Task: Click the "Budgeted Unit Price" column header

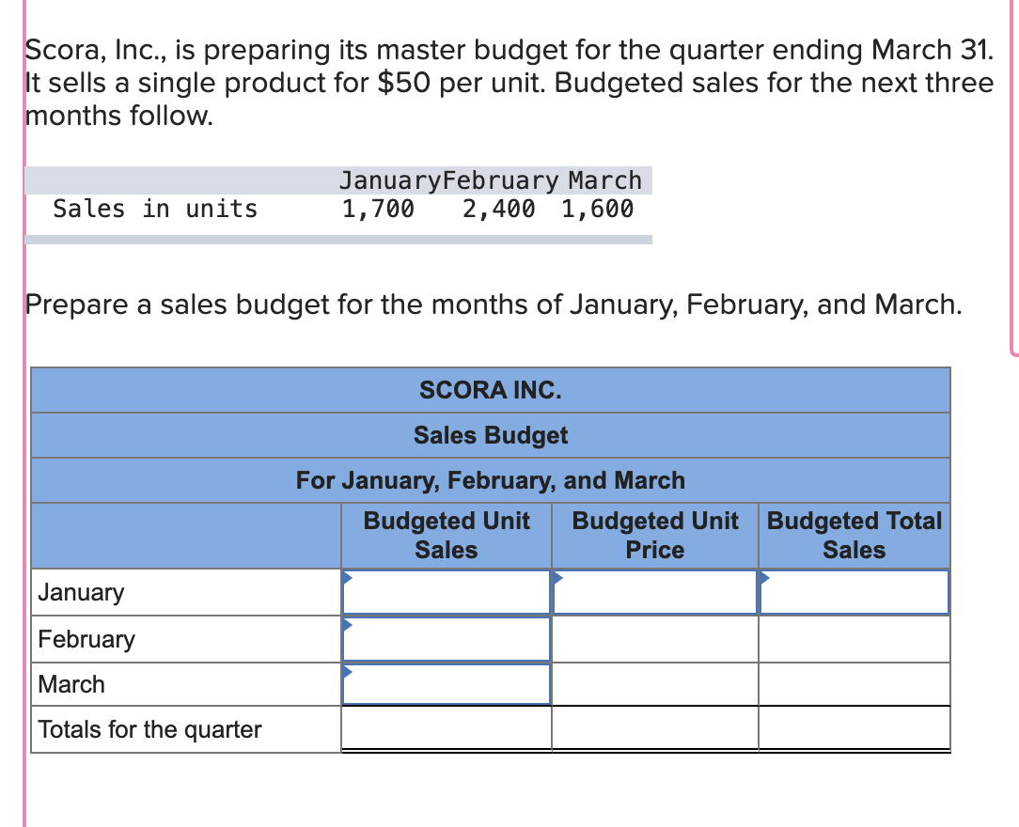Action: point(655,535)
